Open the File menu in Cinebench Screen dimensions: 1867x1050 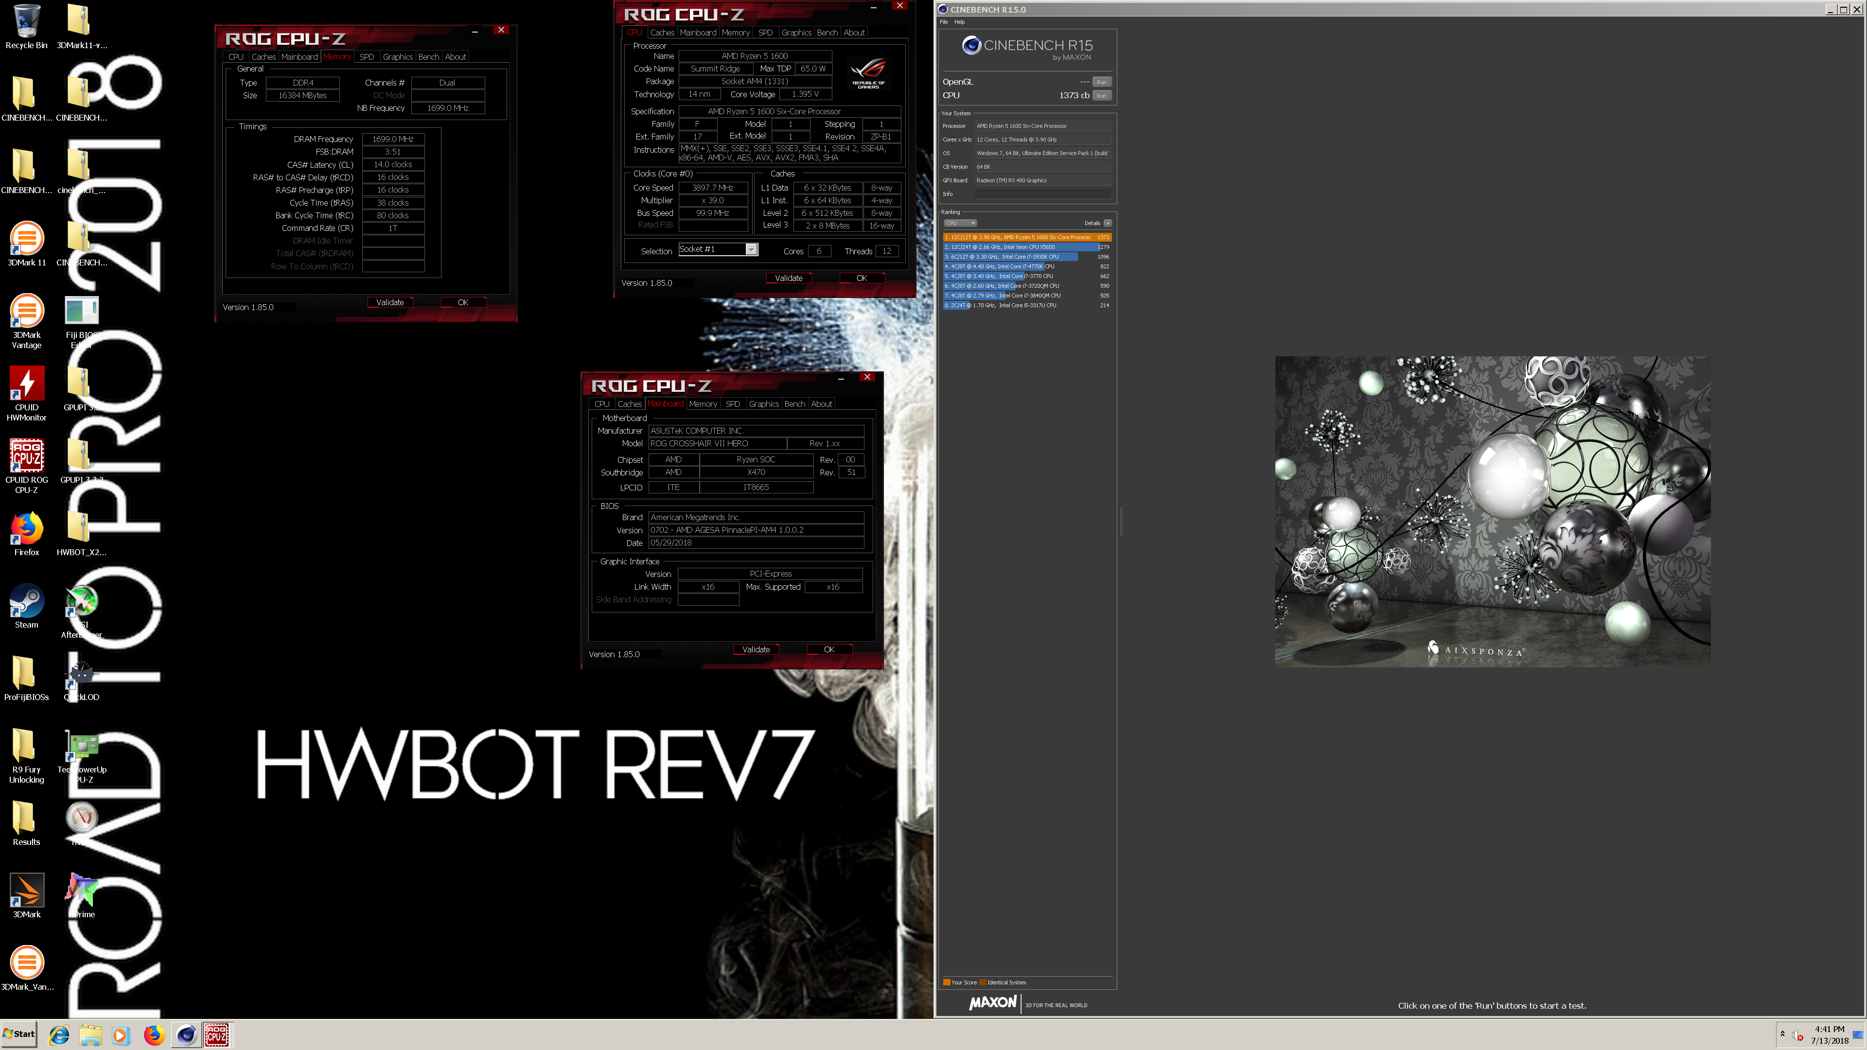944,22
